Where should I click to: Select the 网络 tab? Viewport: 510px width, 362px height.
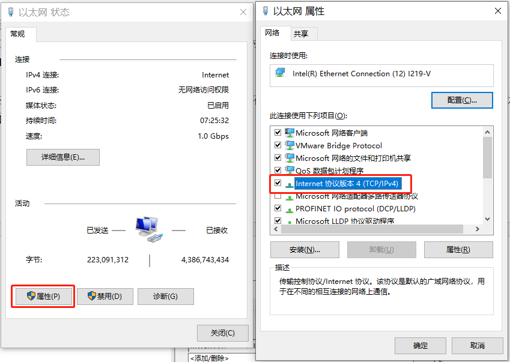click(272, 33)
